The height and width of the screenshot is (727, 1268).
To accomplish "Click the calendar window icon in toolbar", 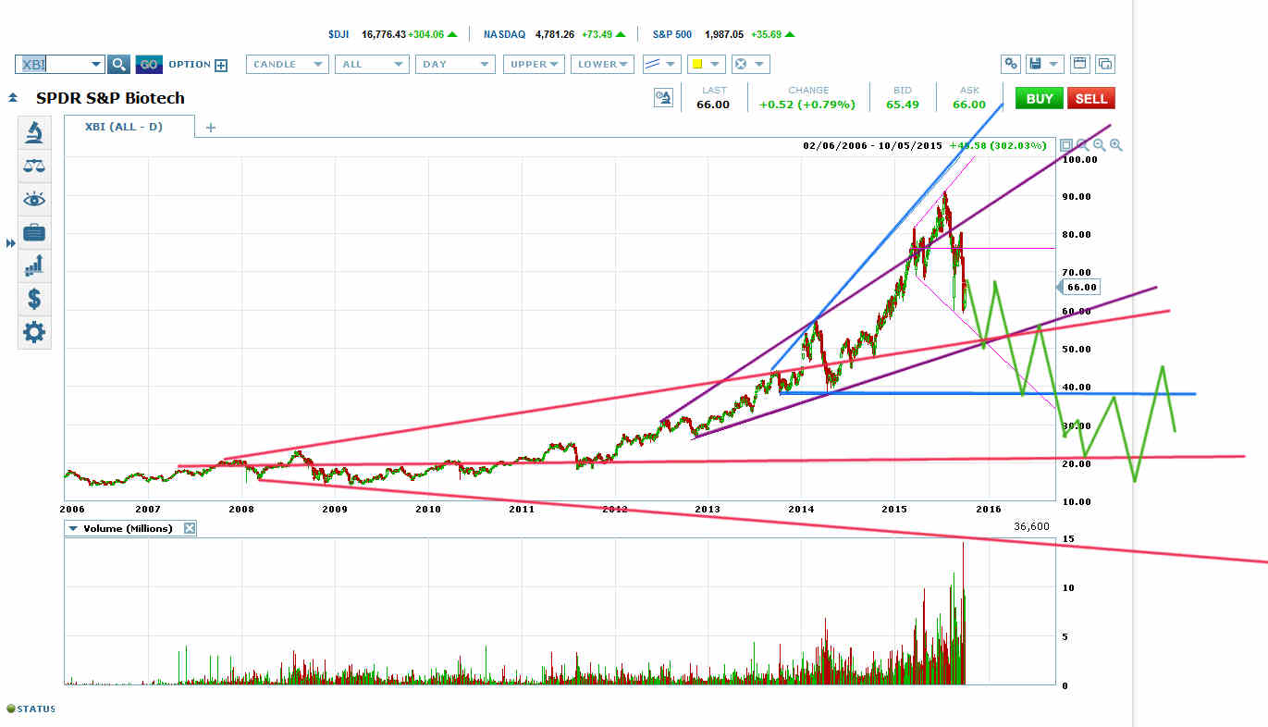I will coord(1078,64).
